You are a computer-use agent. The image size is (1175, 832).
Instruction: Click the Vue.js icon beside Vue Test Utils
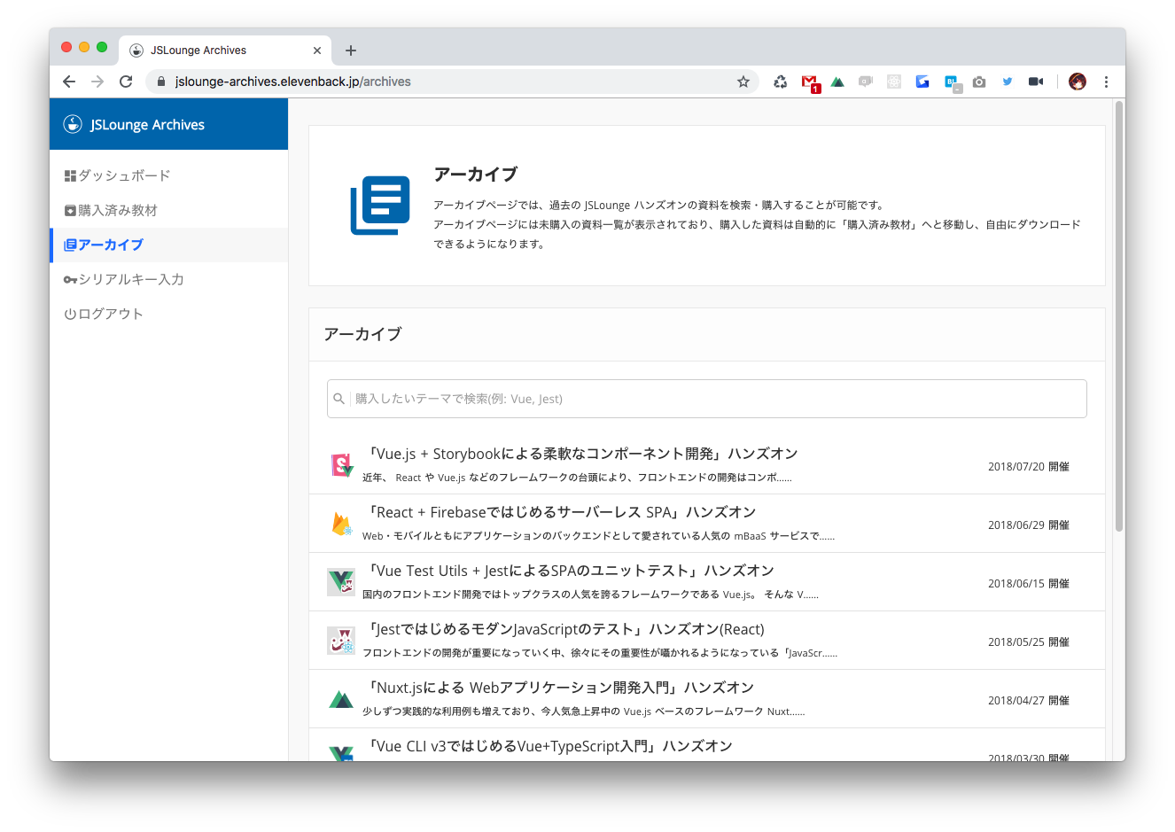tap(341, 581)
